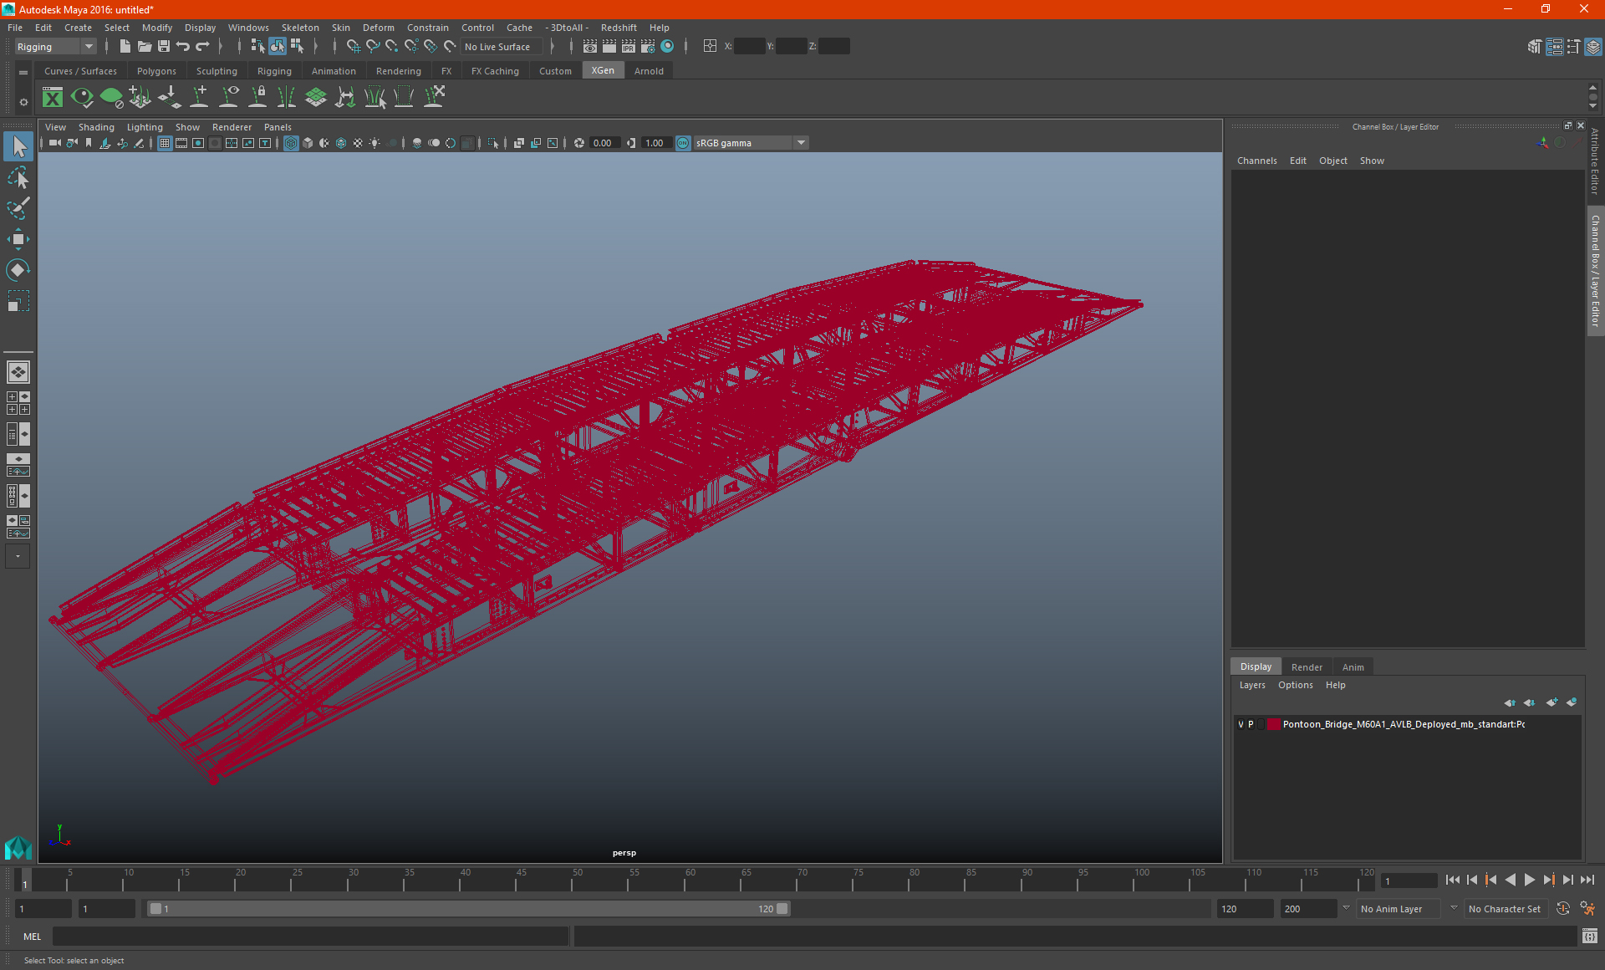Open the viewport Shading menu
This screenshot has width=1605, height=970.
pos(96,127)
